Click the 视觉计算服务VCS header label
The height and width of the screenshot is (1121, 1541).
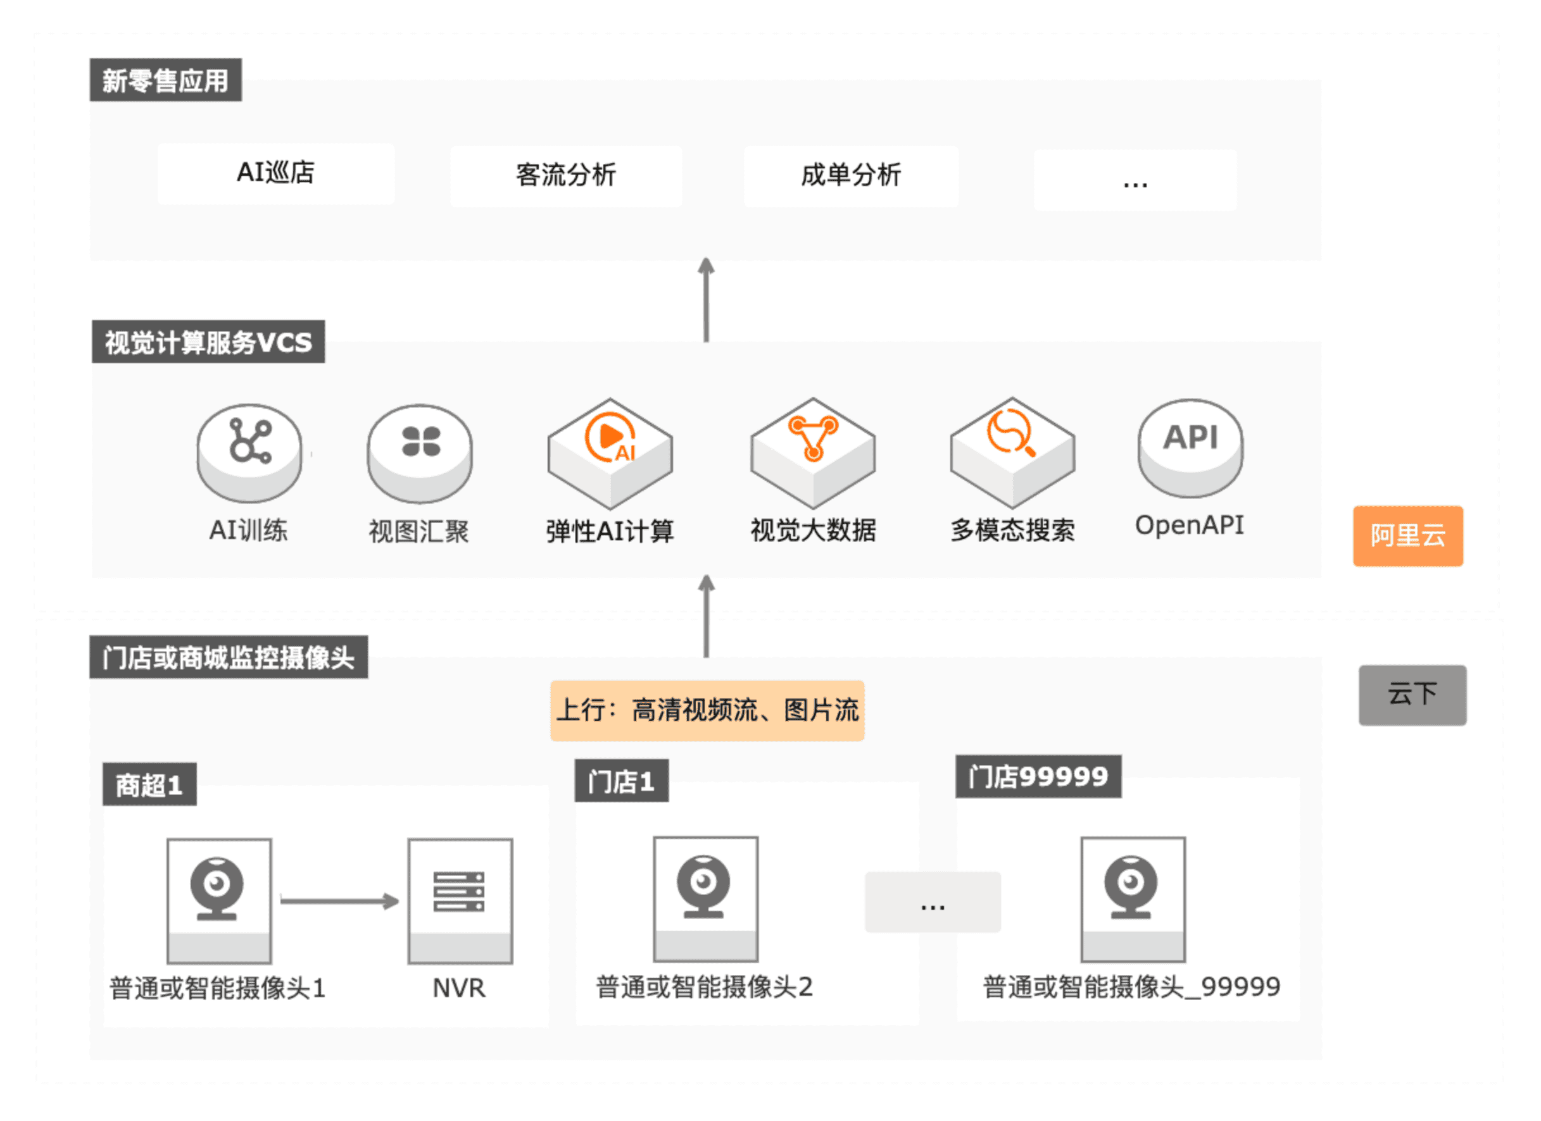pos(208,342)
